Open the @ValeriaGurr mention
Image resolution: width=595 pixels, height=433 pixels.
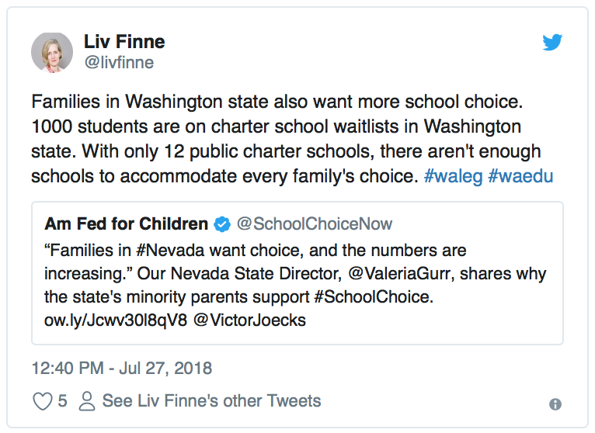click(x=399, y=273)
